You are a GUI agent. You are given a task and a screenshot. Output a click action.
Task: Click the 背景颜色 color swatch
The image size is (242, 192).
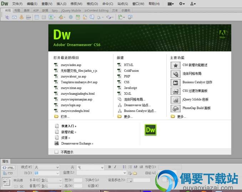coord(129,180)
